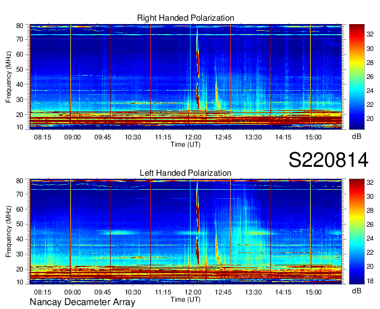Click the 32 dB colorbar label, top plot
Screen dimensions: 380x309
tap(370, 35)
